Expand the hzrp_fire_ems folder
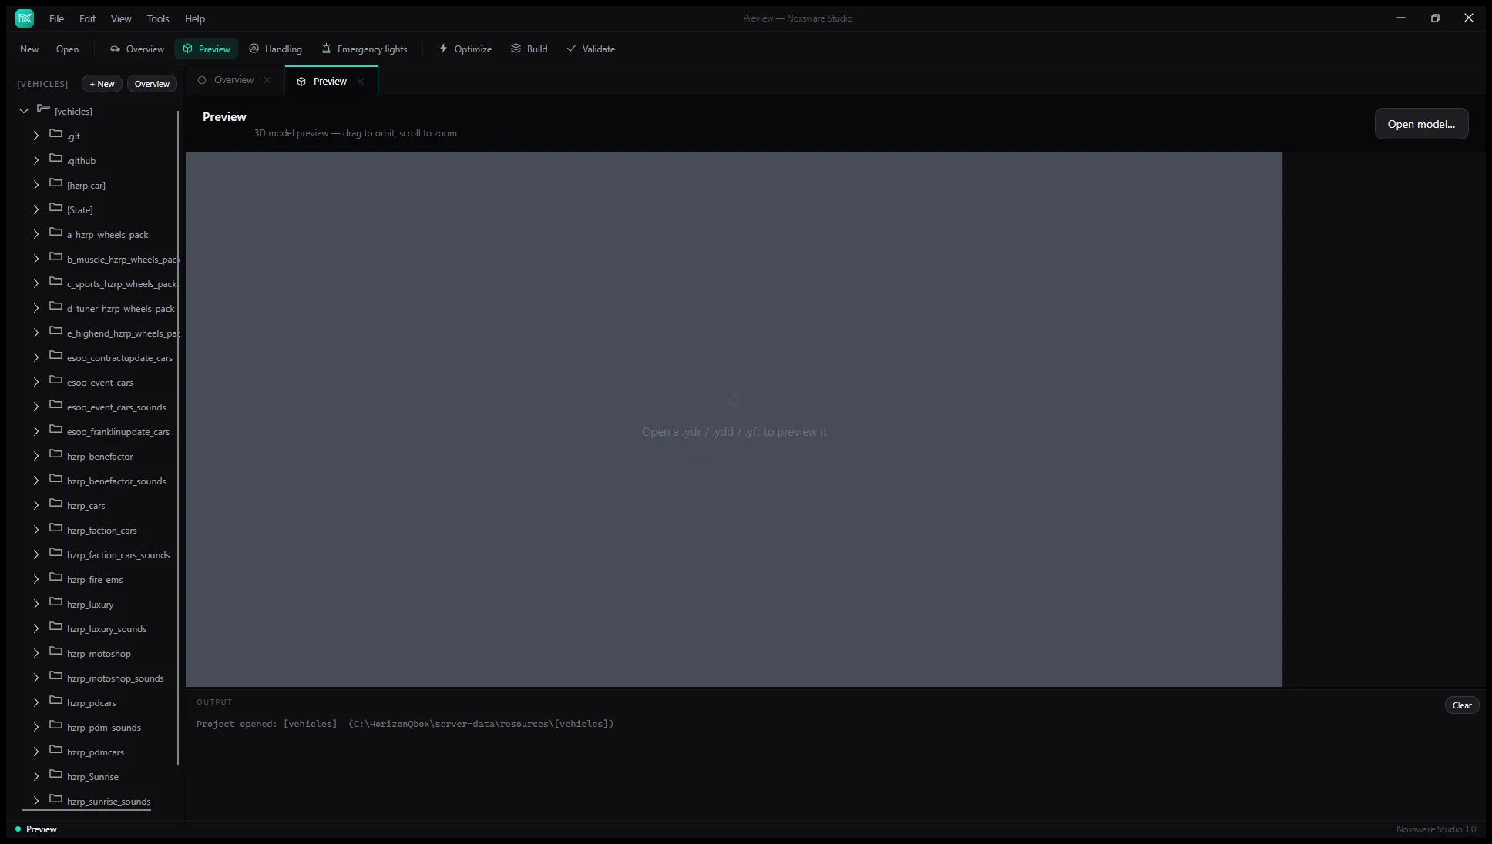The width and height of the screenshot is (1492, 844). (x=36, y=579)
